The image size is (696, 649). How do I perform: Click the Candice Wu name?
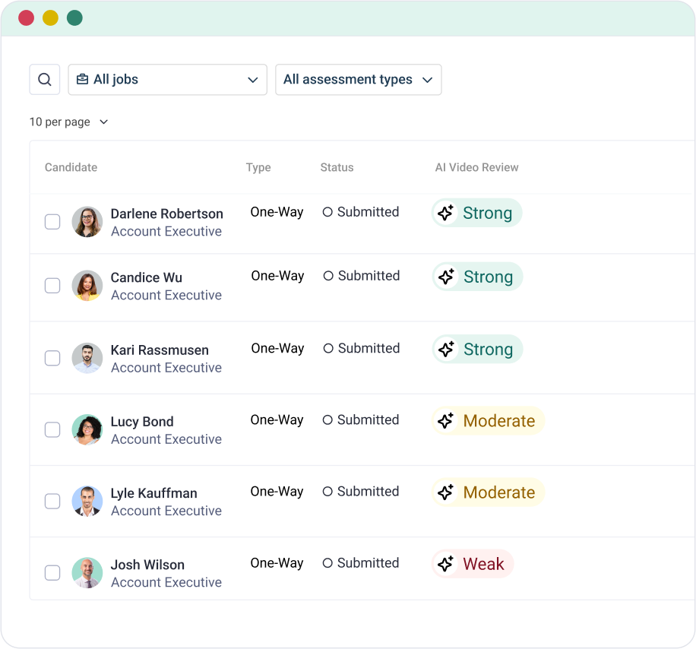point(147,277)
